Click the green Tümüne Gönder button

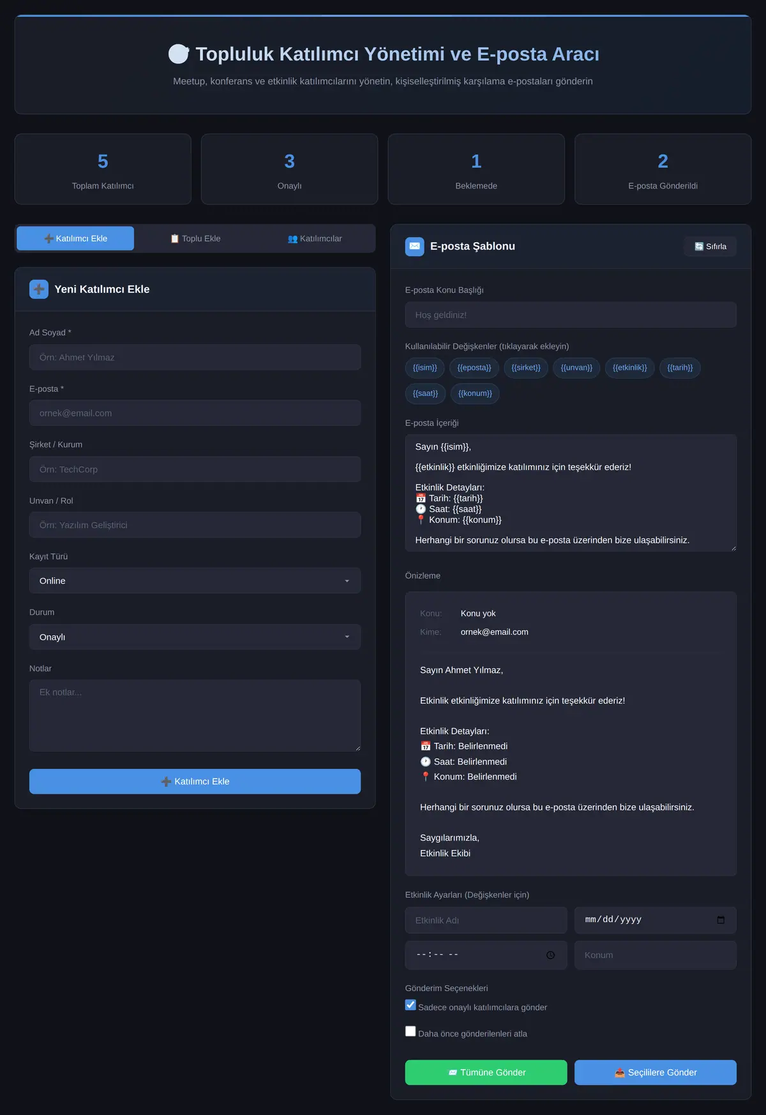[x=486, y=1072]
